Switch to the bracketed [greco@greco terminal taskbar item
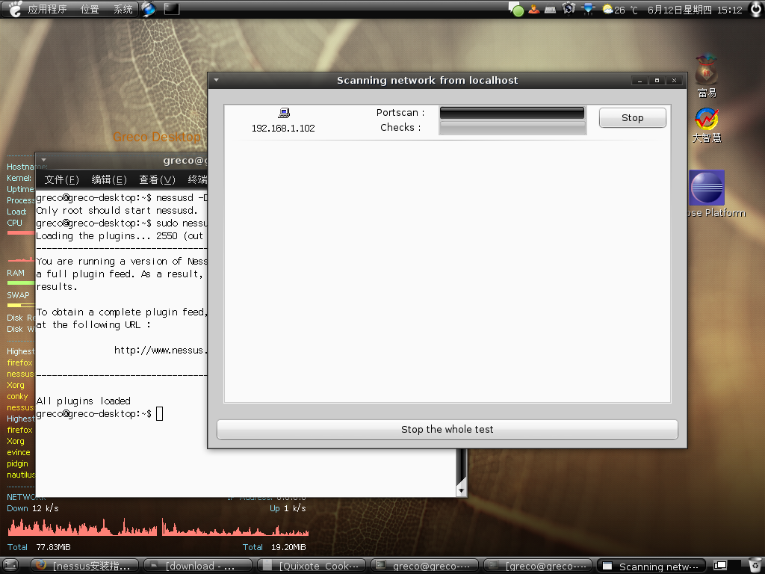Image resolution: width=765 pixels, height=574 pixels. tap(538, 566)
